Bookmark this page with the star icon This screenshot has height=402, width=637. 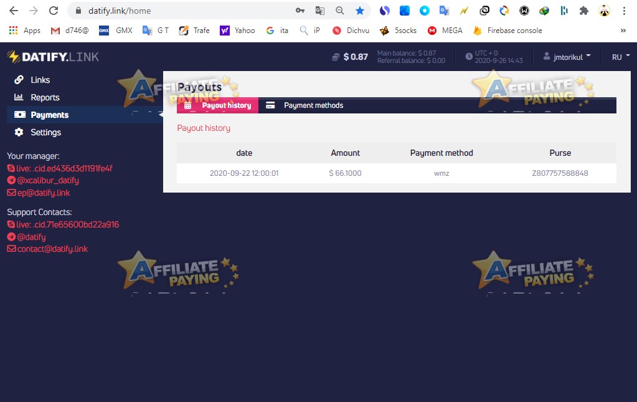361,10
